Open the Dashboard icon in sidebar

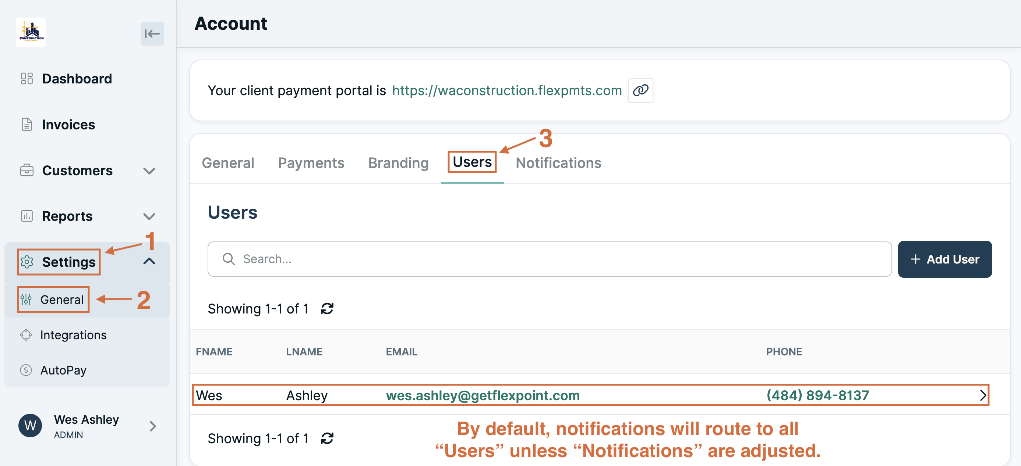26,78
